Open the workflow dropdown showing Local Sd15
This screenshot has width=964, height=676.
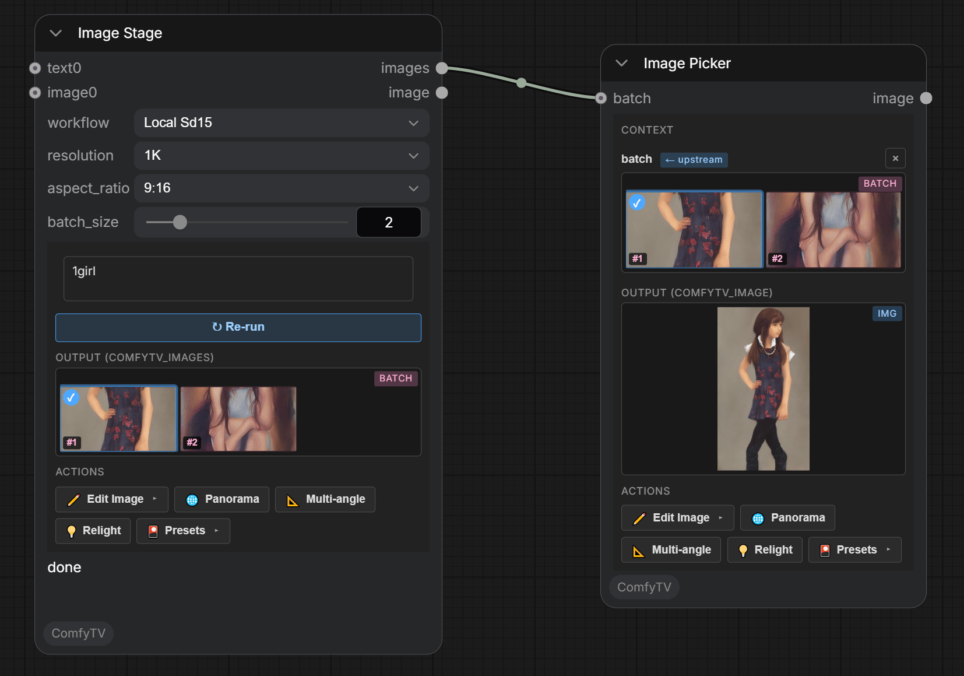[282, 123]
